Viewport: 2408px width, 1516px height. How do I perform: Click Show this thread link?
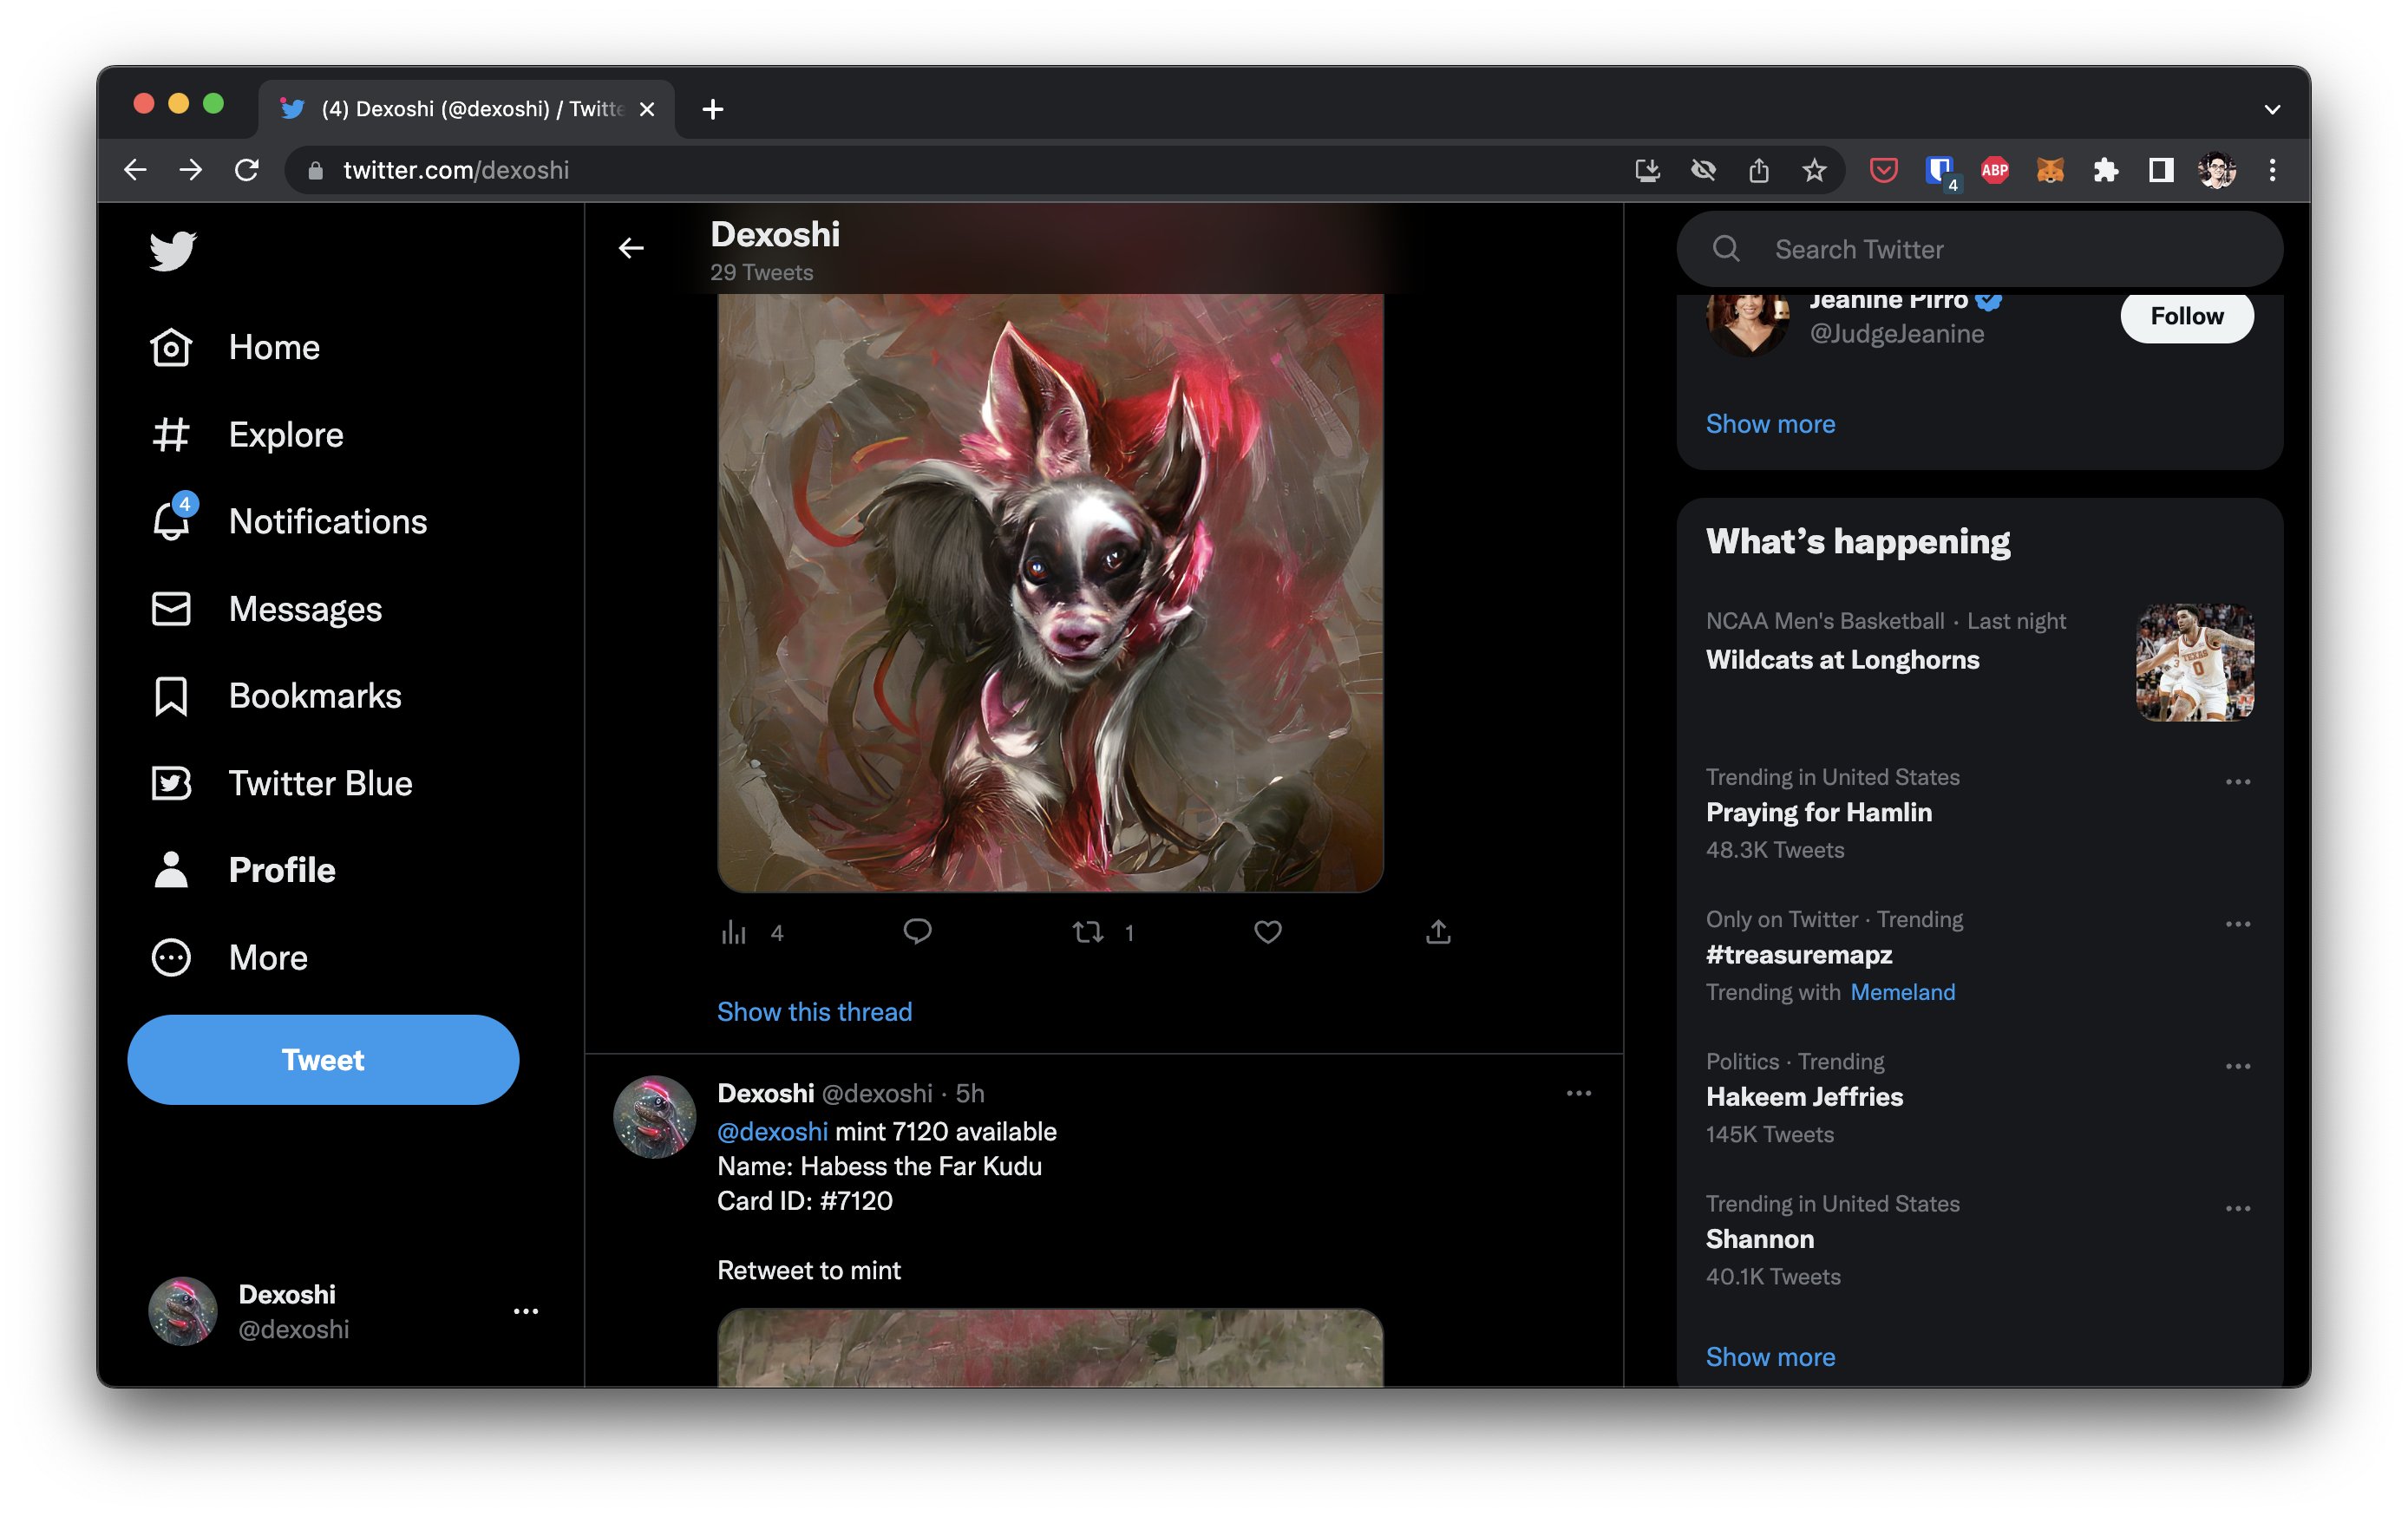(x=814, y=1011)
